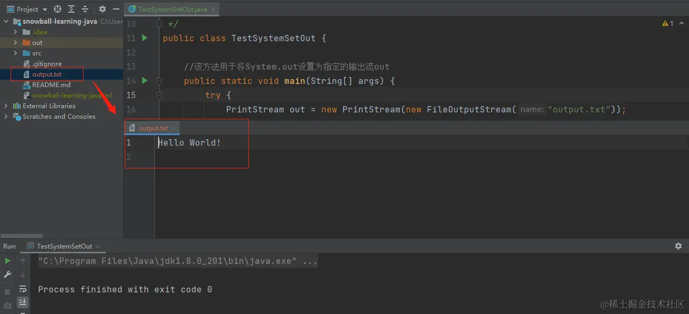The width and height of the screenshot is (689, 314).
Task: Expand the .idea folder
Action: (x=15, y=32)
